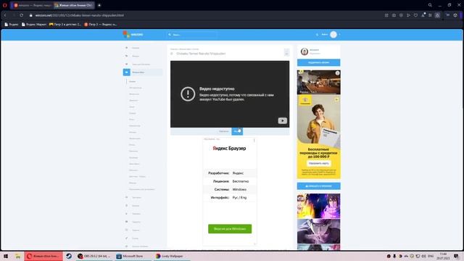464x261 pixels.
Task: Open the Яндекс Маркет bookmark
Action: (34, 24)
